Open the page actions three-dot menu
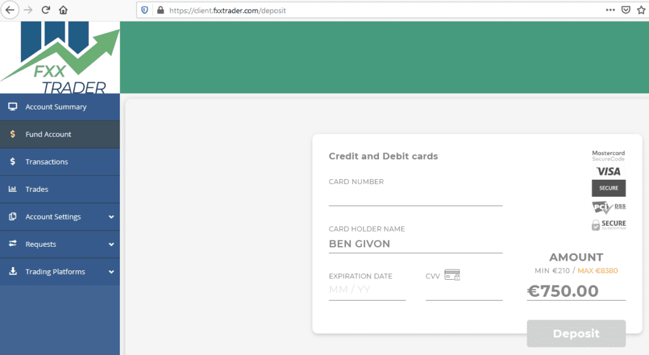 point(610,10)
